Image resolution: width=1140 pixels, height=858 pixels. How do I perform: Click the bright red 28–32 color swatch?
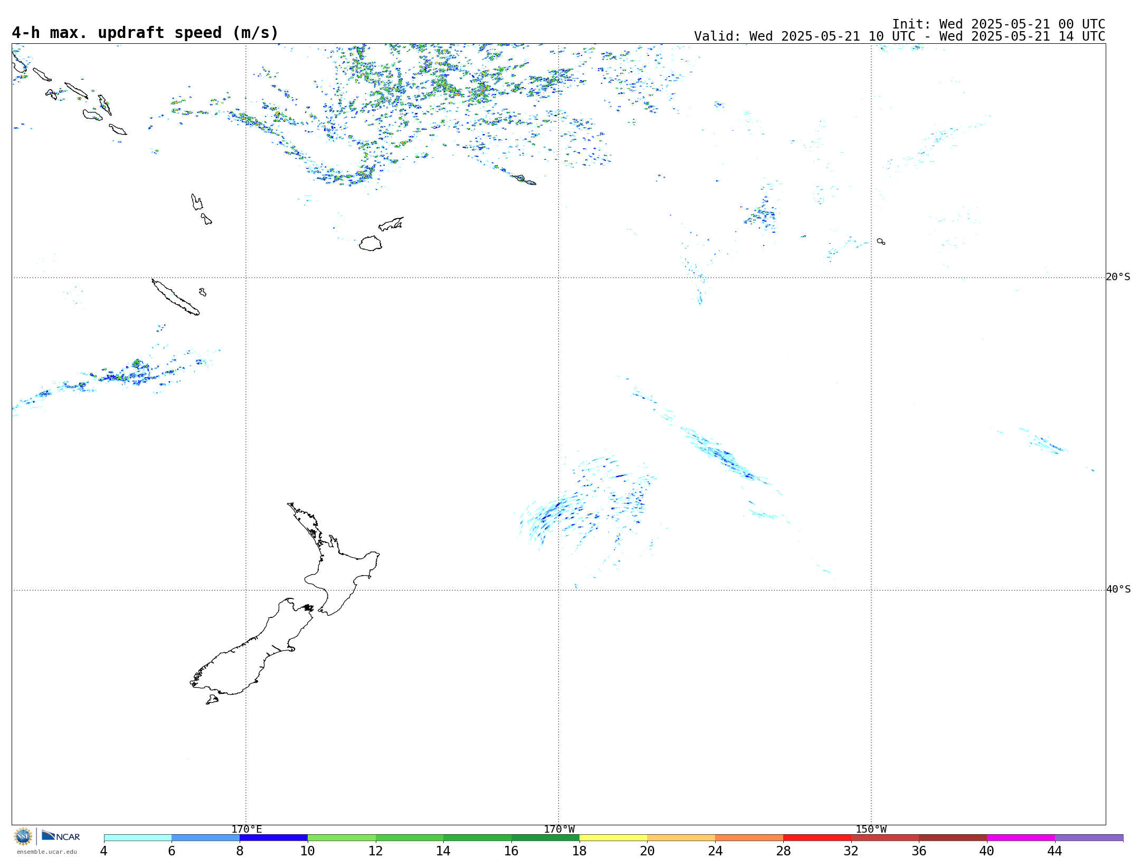[817, 837]
